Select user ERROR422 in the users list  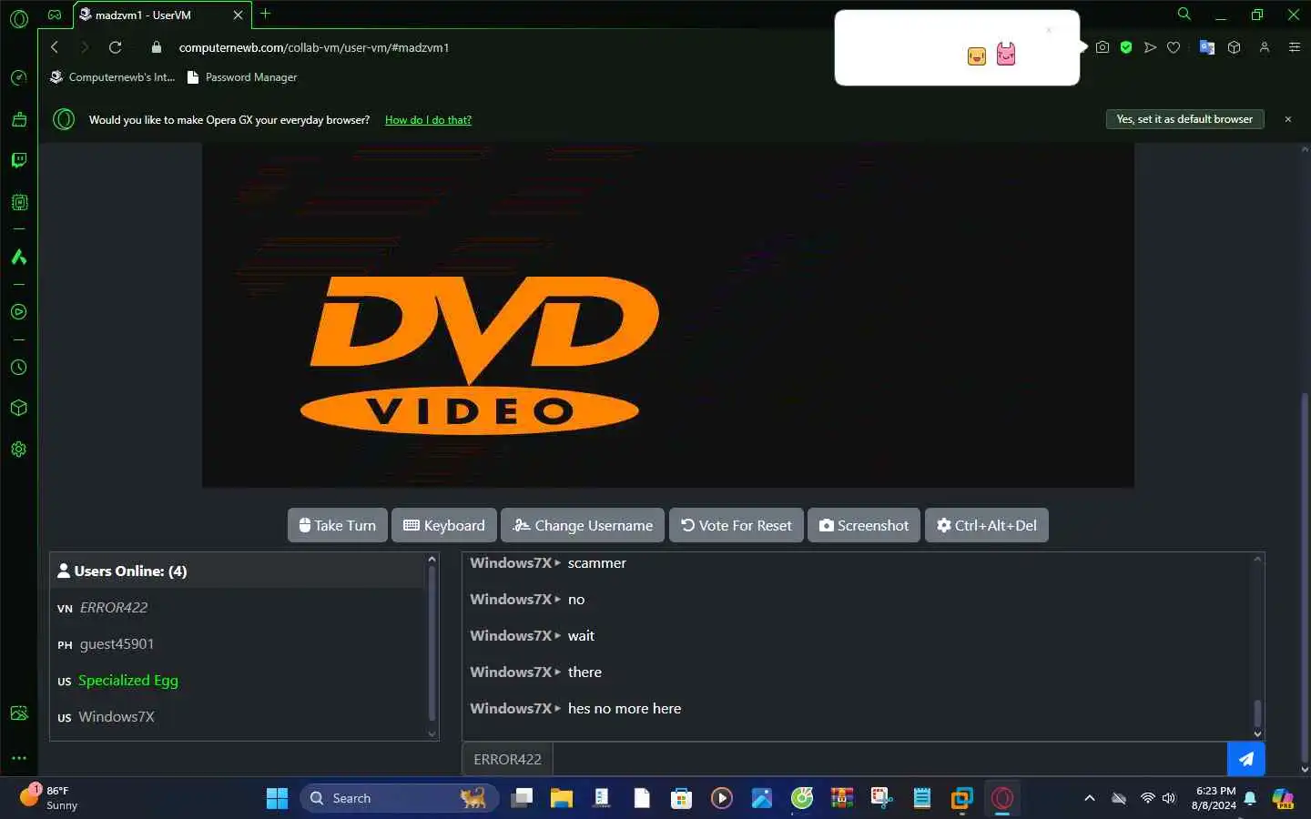113,608
